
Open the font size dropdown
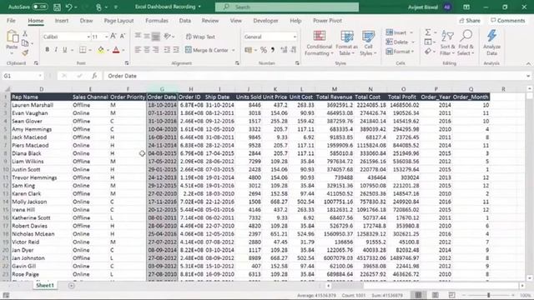tap(106, 37)
